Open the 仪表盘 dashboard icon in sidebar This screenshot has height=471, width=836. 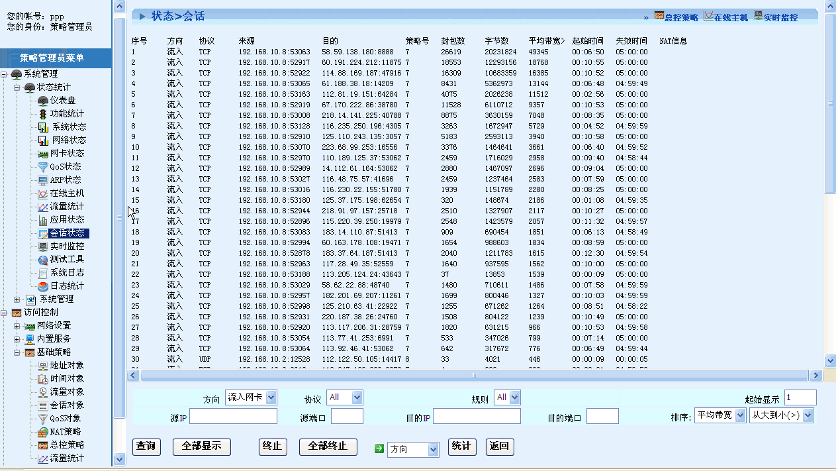(x=43, y=101)
